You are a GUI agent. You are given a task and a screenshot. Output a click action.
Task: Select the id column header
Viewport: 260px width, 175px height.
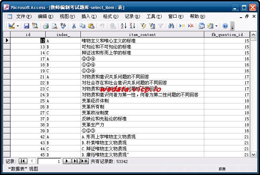[x=28, y=34]
